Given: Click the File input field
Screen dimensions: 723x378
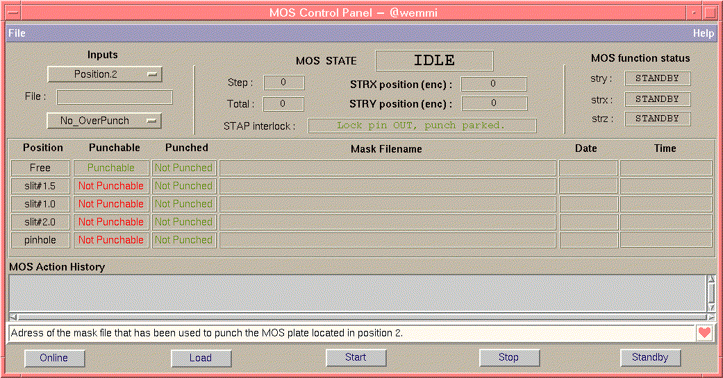Looking at the screenshot, I should click(115, 97).
